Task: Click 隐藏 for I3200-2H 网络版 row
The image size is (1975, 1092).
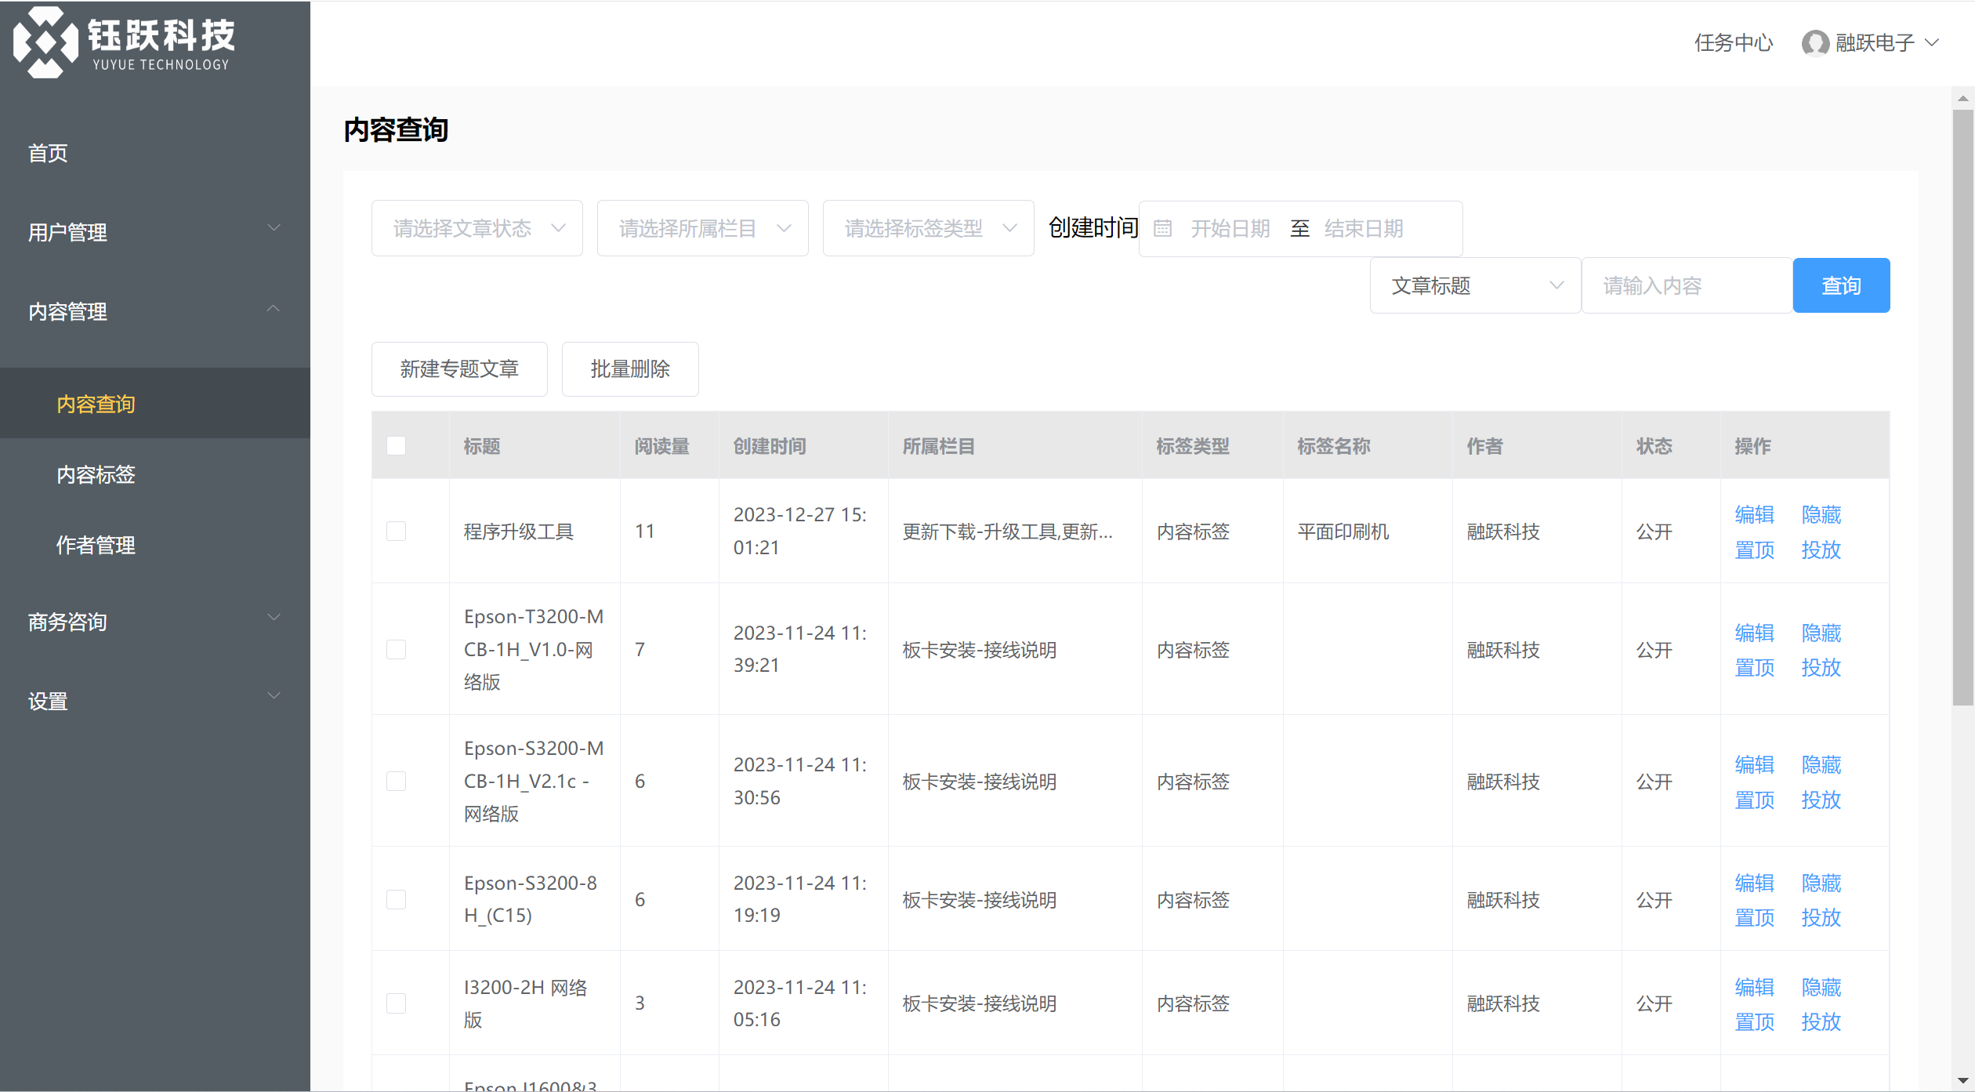Action: (1821, 987)
